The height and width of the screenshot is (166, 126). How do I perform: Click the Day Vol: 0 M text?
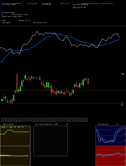click(79, 7)
